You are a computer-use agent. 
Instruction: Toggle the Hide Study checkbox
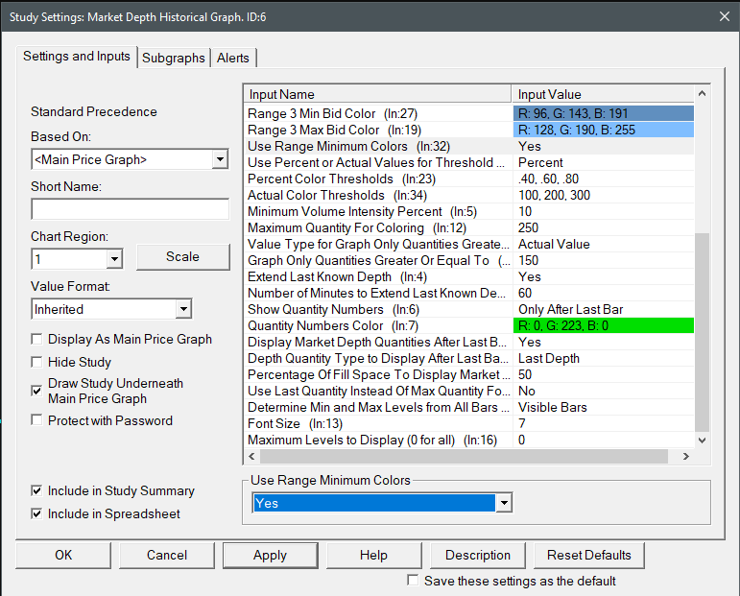pyautogui.click(x=37, y=362)
